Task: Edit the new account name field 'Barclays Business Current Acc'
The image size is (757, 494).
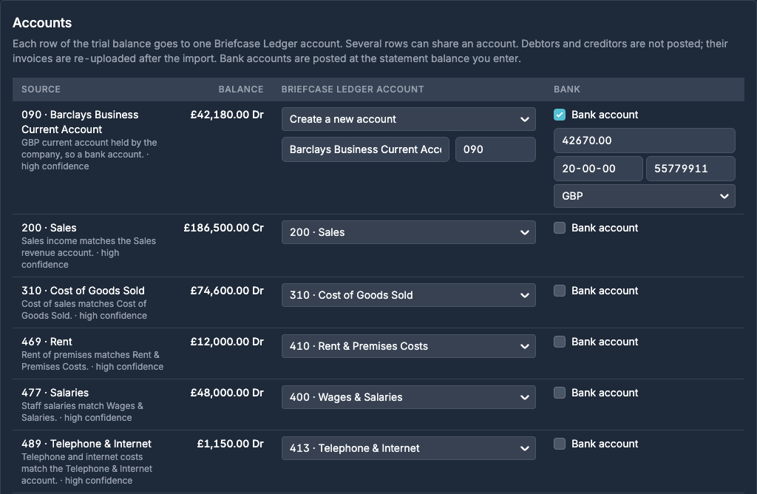Action: click(x=365, y=149)
